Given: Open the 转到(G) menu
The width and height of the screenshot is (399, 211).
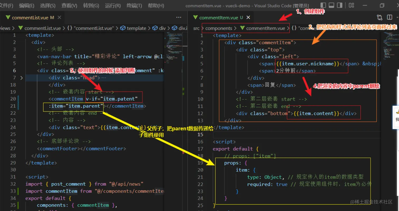Looking at the screenshot, I should pyautogui.click(x=91, y=6).
